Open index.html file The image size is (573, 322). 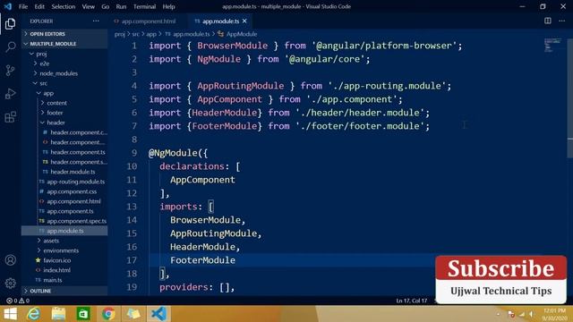point(56,270)
